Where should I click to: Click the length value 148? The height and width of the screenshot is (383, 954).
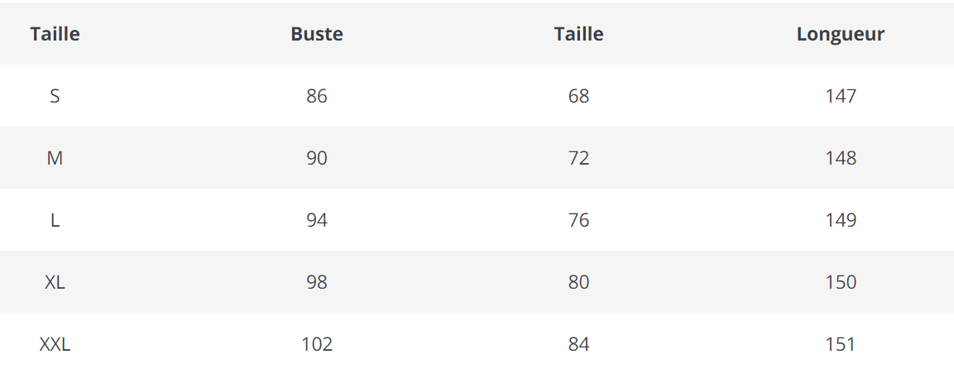point(840,158)
